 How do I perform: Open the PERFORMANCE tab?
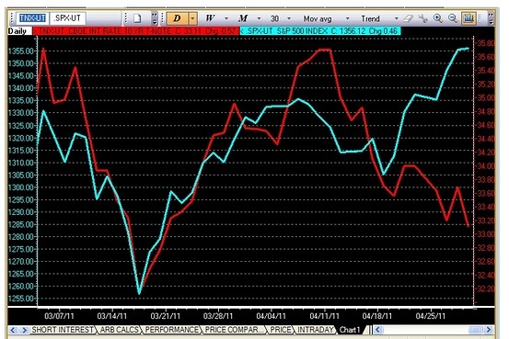click(171, 330)
